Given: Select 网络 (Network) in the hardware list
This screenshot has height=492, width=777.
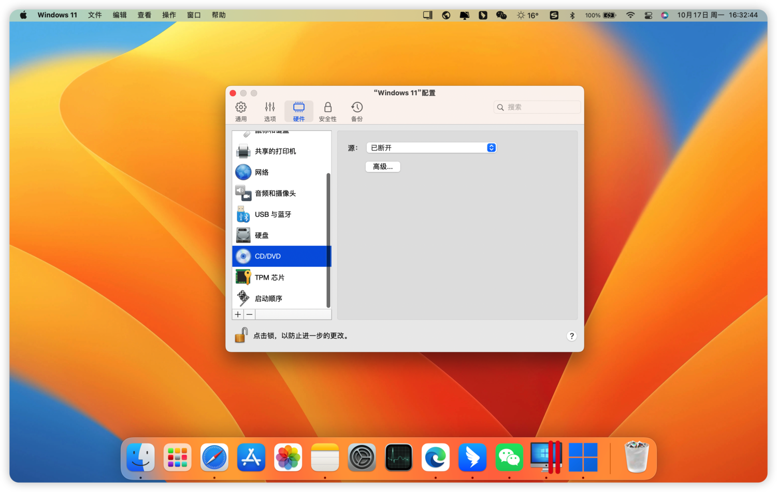Looking at the screenshot, I should click(281, 172).
